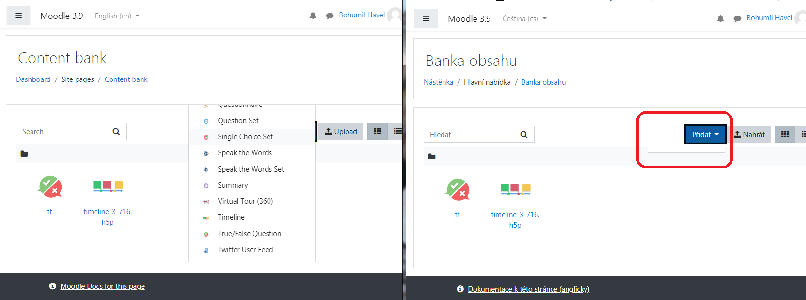Open notifications bell in the Czech window

(x=720, y=18)
